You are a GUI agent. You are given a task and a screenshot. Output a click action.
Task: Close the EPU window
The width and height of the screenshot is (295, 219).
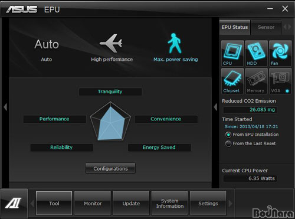click(285, 9)
